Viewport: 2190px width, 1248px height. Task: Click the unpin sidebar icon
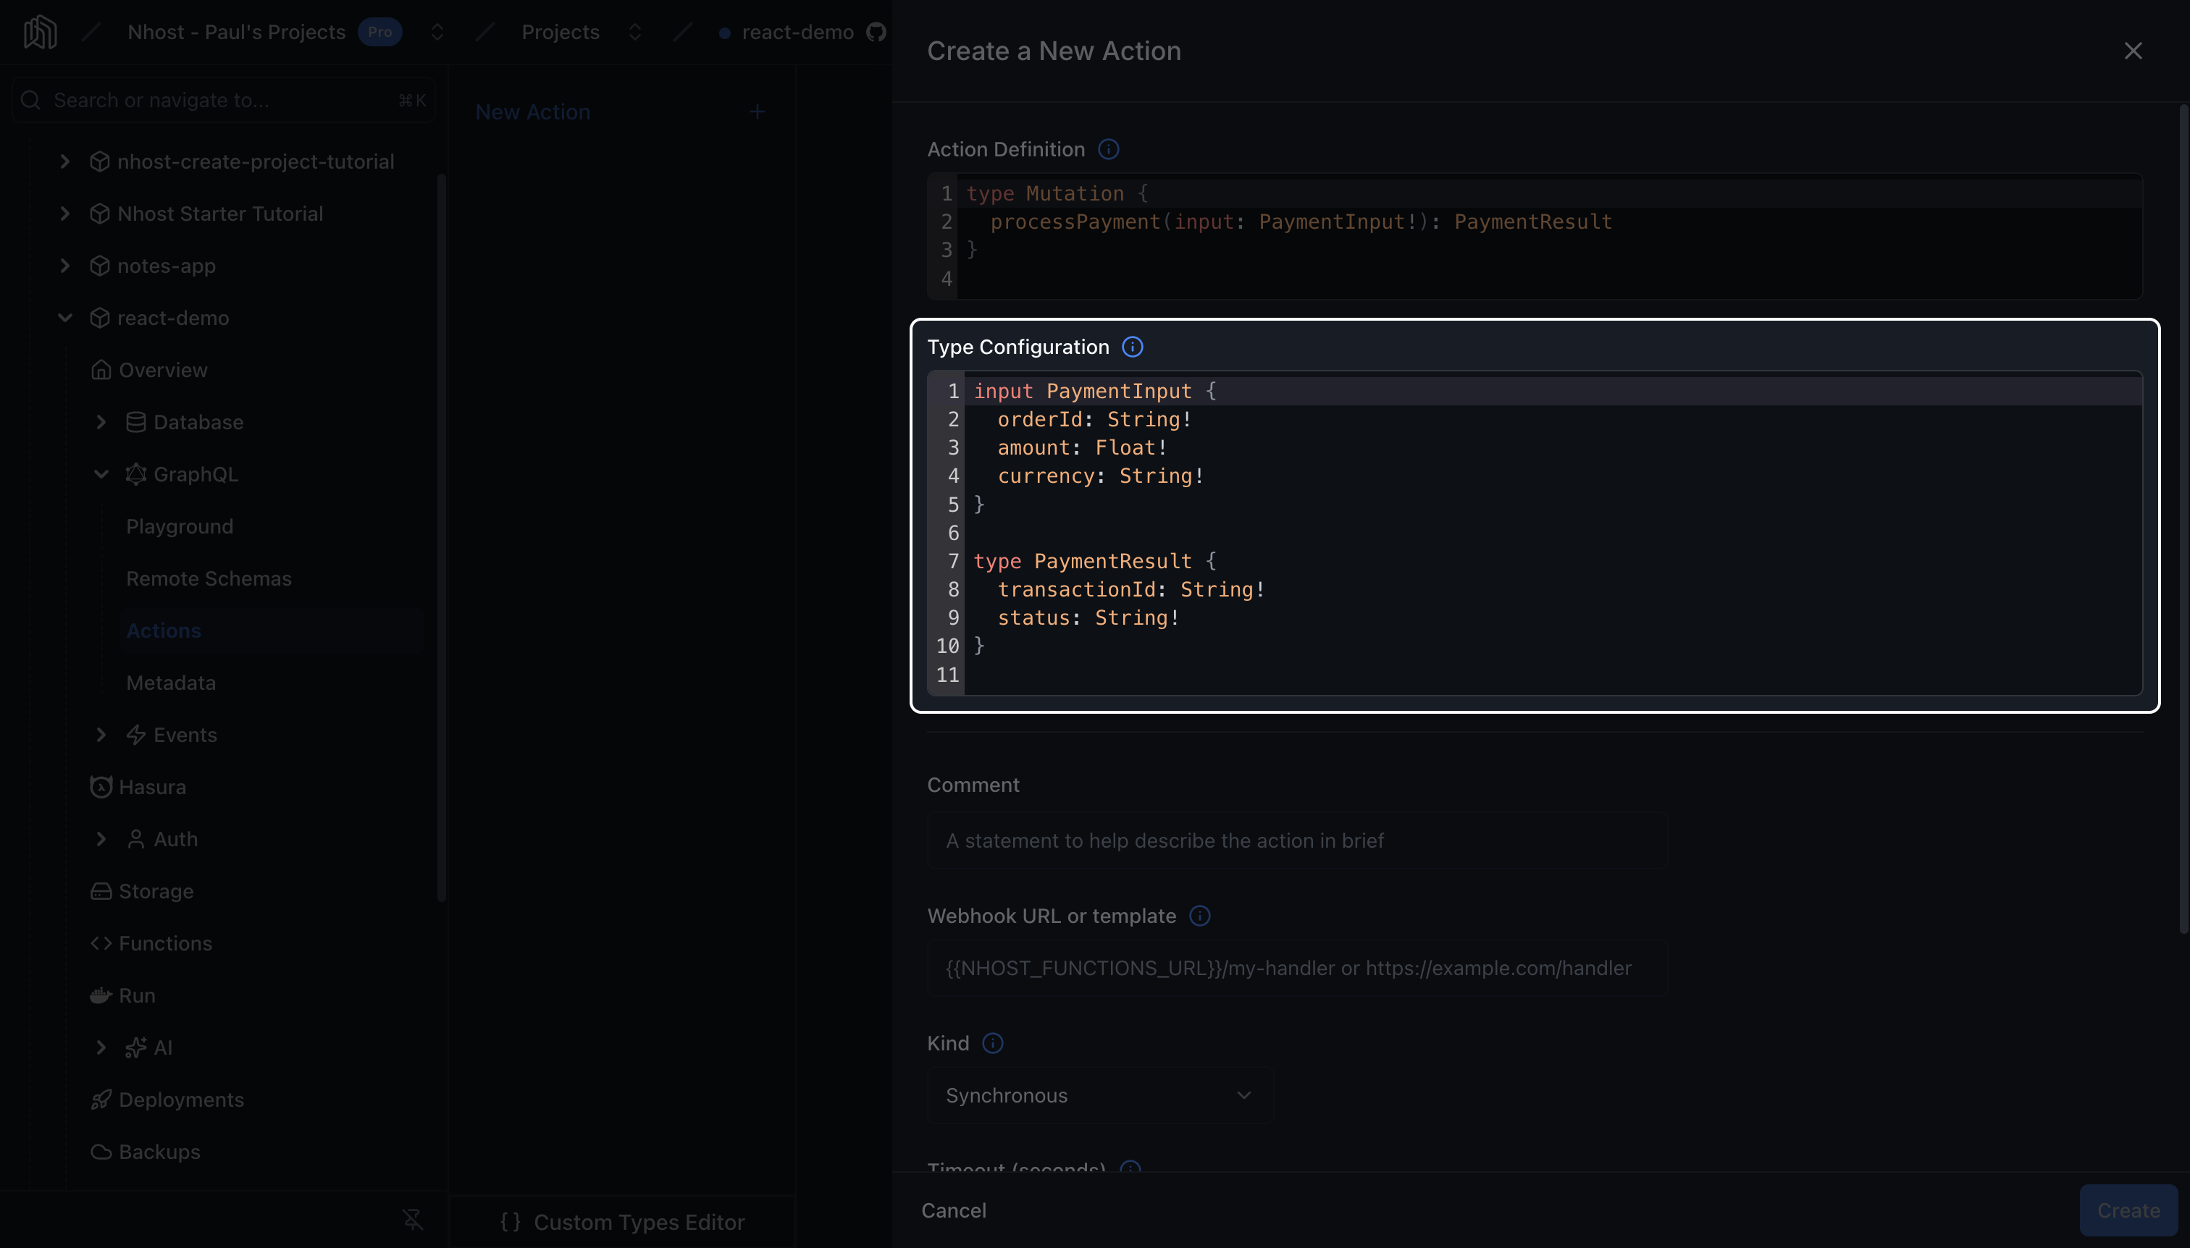click(x=414, y=1219)
